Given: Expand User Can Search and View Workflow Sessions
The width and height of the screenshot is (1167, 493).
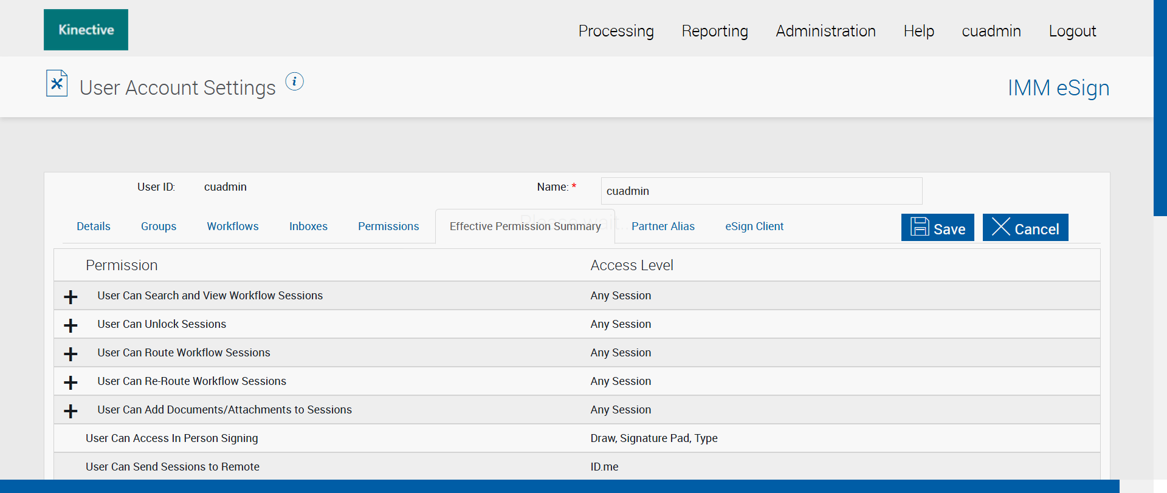Looking at the screenshot, I should (71, 297).
